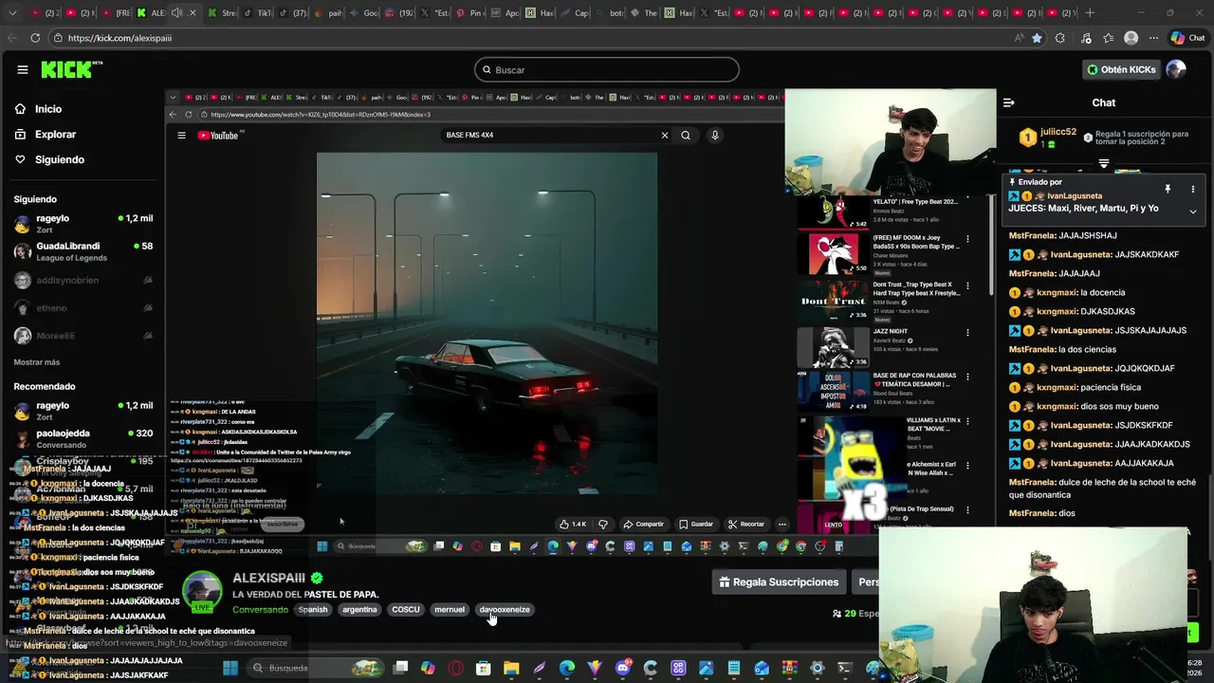Open Windows Start button on taskbar

230,668
